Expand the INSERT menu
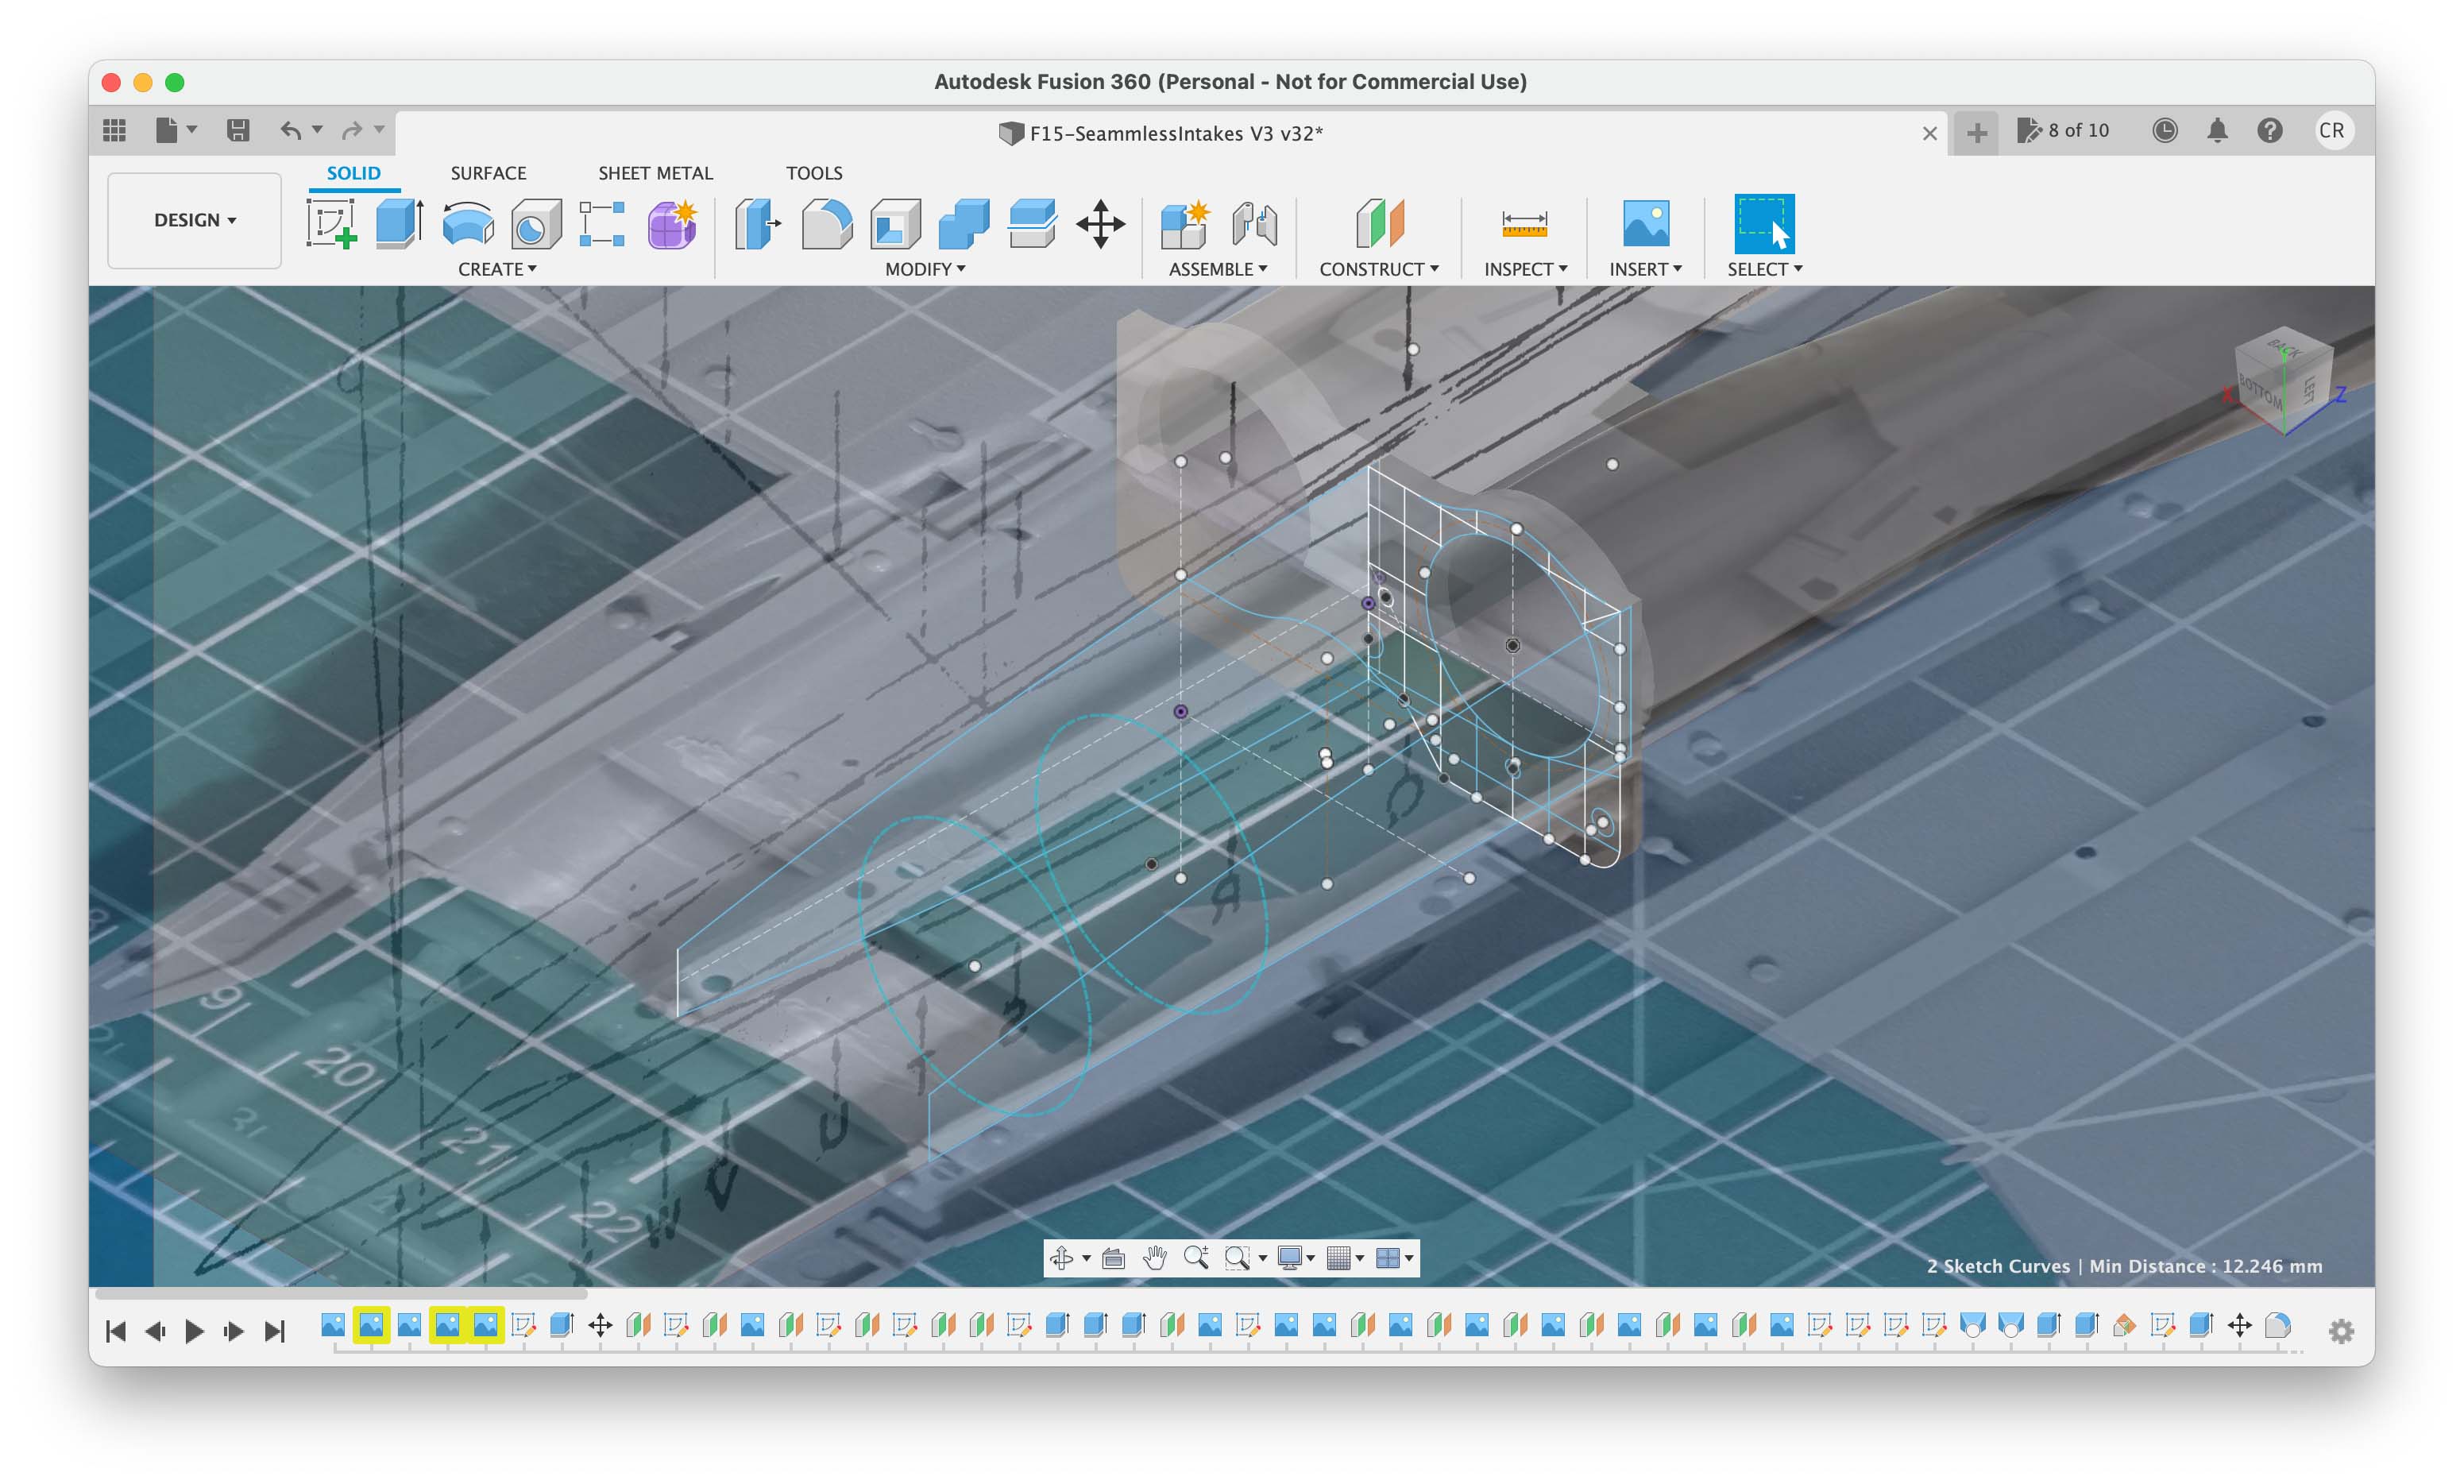Image resolution: width=2464 pixels, height=1484 pixels. click(x=1645, y=269)
